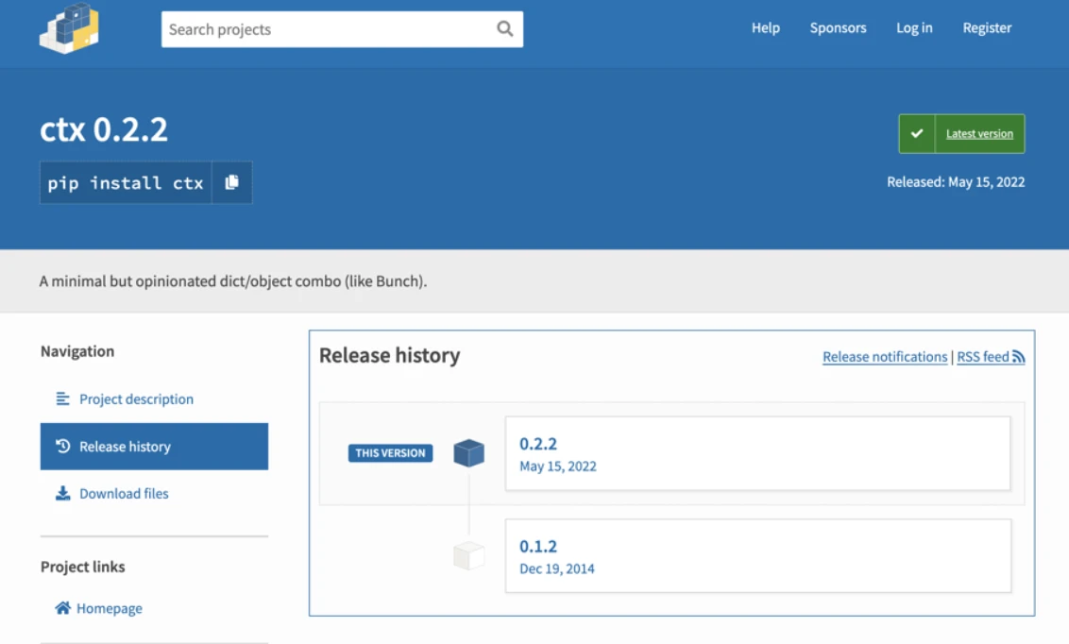1069x644 pixels.
Task: Copy pip install command to clipboard
Action: click(x=231, y=182)
